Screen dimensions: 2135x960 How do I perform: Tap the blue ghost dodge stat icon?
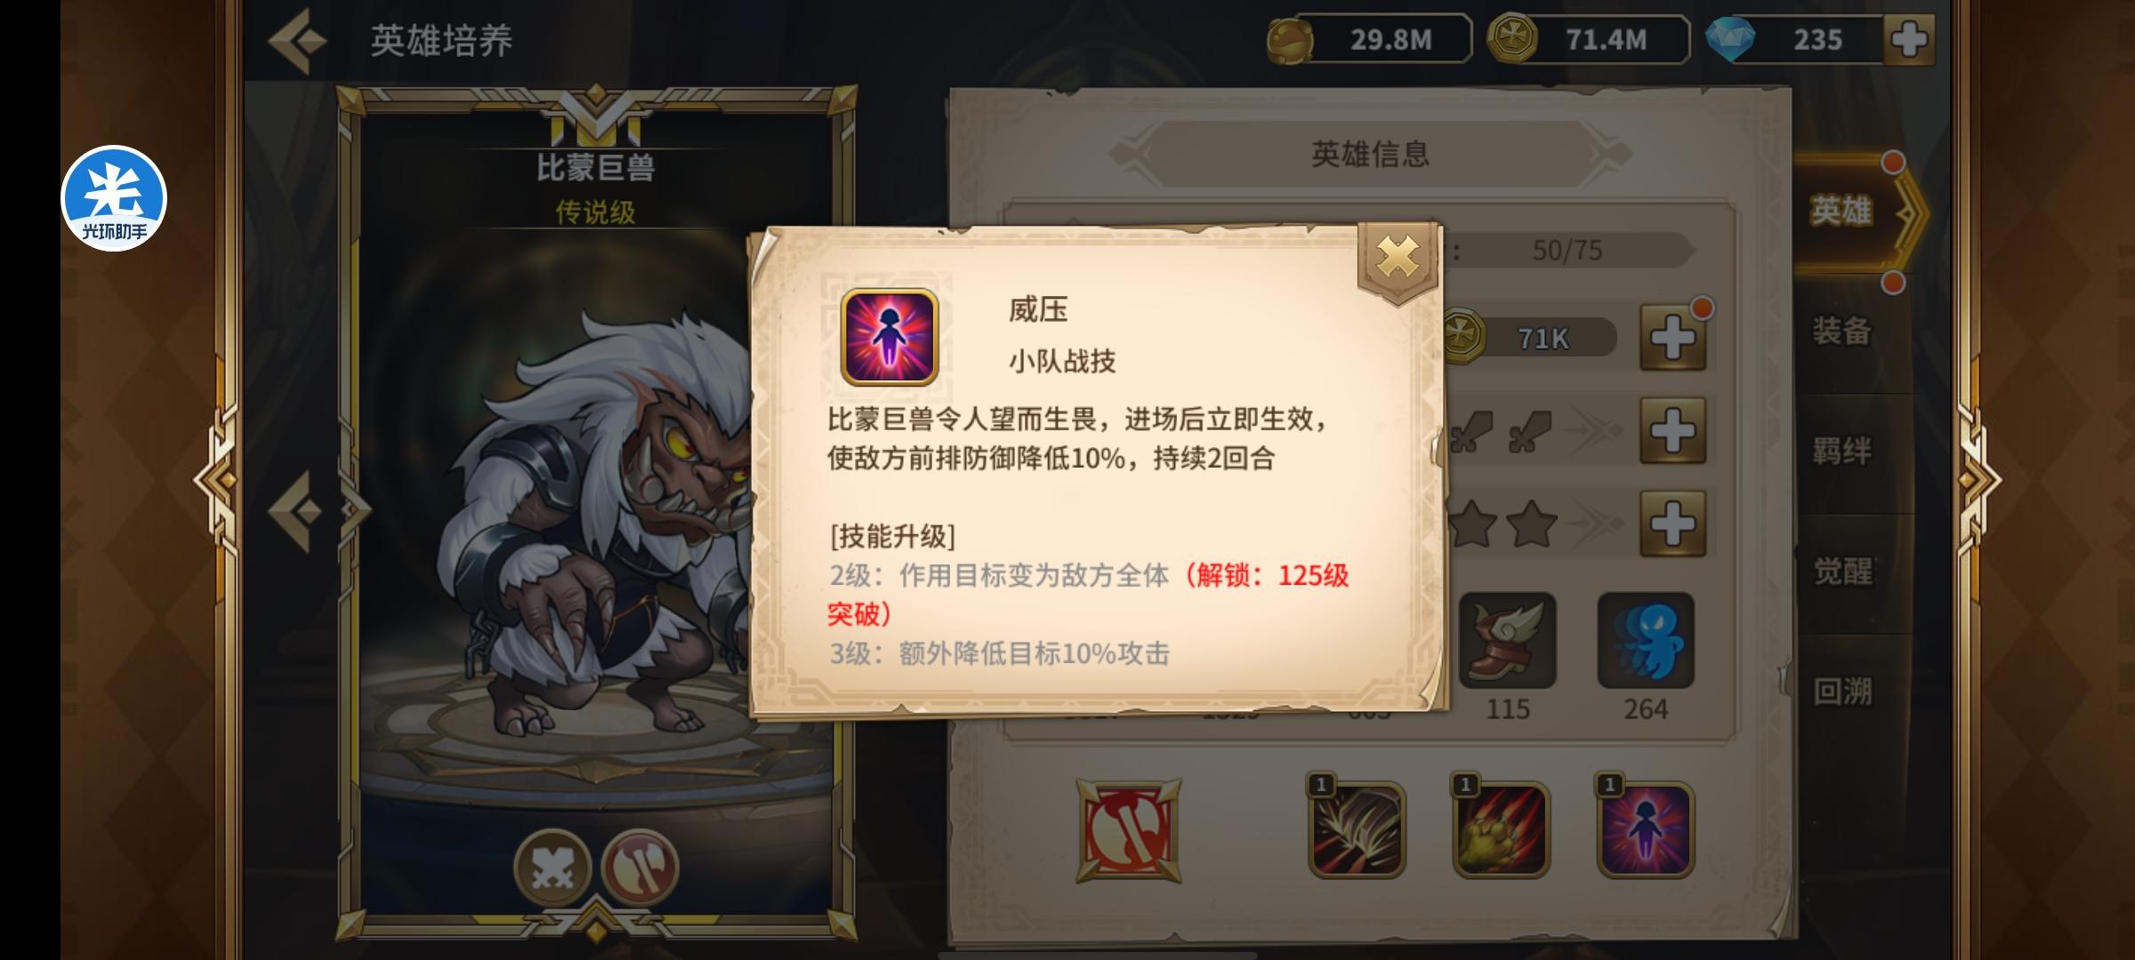[x=1646, y=641]
